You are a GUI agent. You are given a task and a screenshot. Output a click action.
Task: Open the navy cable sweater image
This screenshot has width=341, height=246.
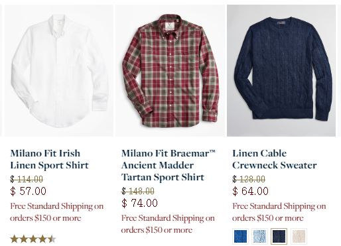[281, 70]
